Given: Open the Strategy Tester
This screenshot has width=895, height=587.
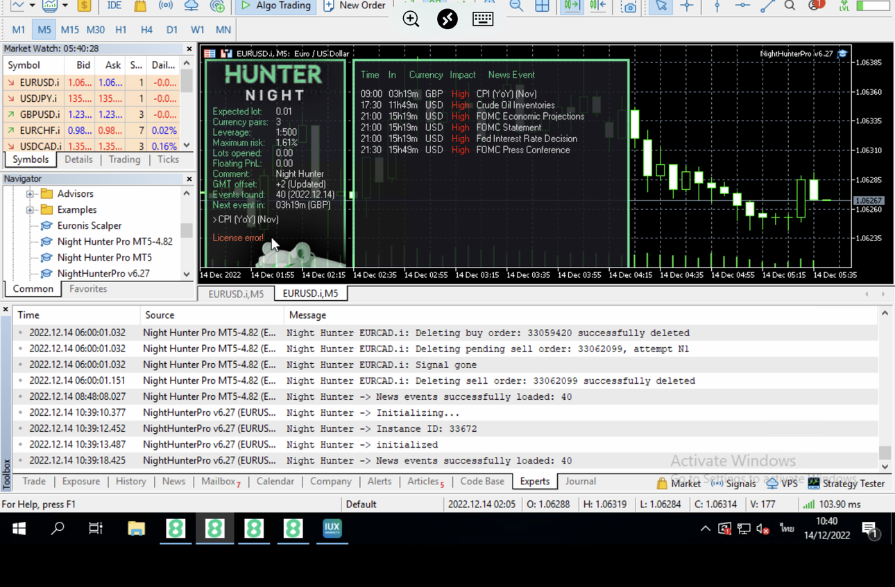Looking at the screenshot, I should pos(846,483).
